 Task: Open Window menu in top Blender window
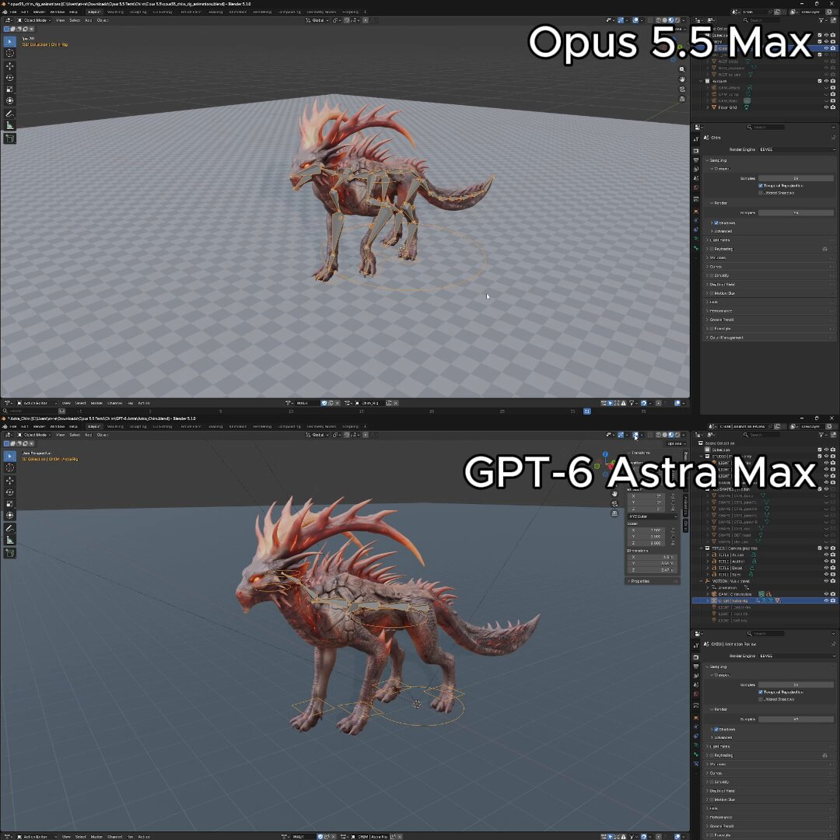tap(58, 12)
